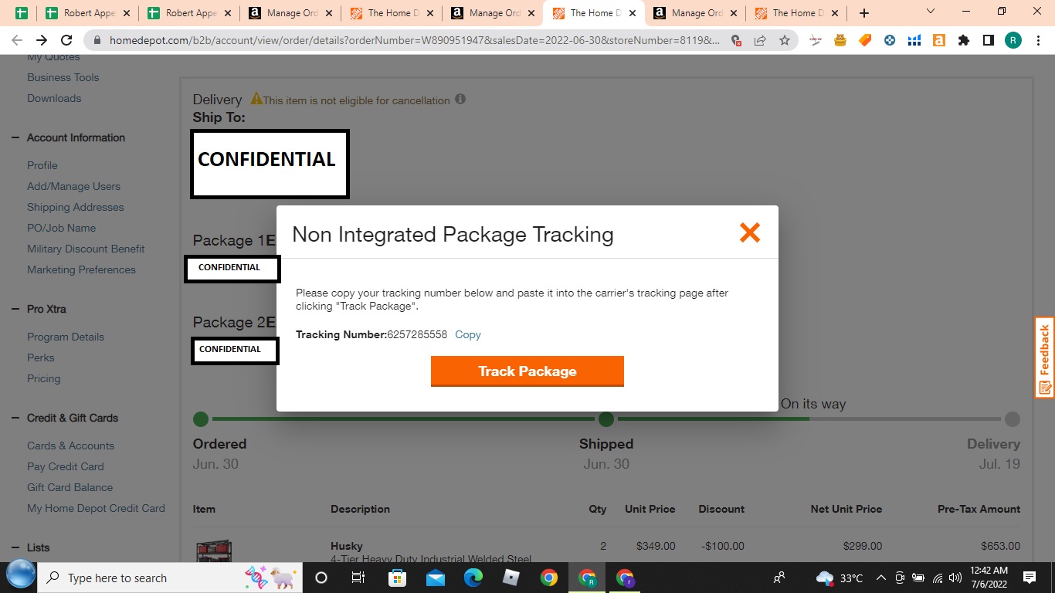The image size is (1055, 593).
Task: Copy the tracking number 6257285558
Action: click(467, 334)
